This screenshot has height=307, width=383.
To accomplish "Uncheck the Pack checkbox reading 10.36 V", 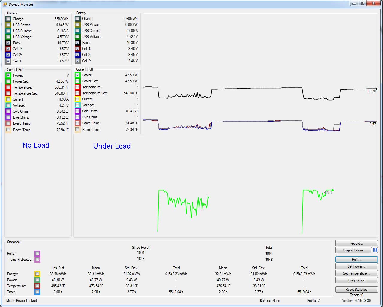I will (78, 43).
